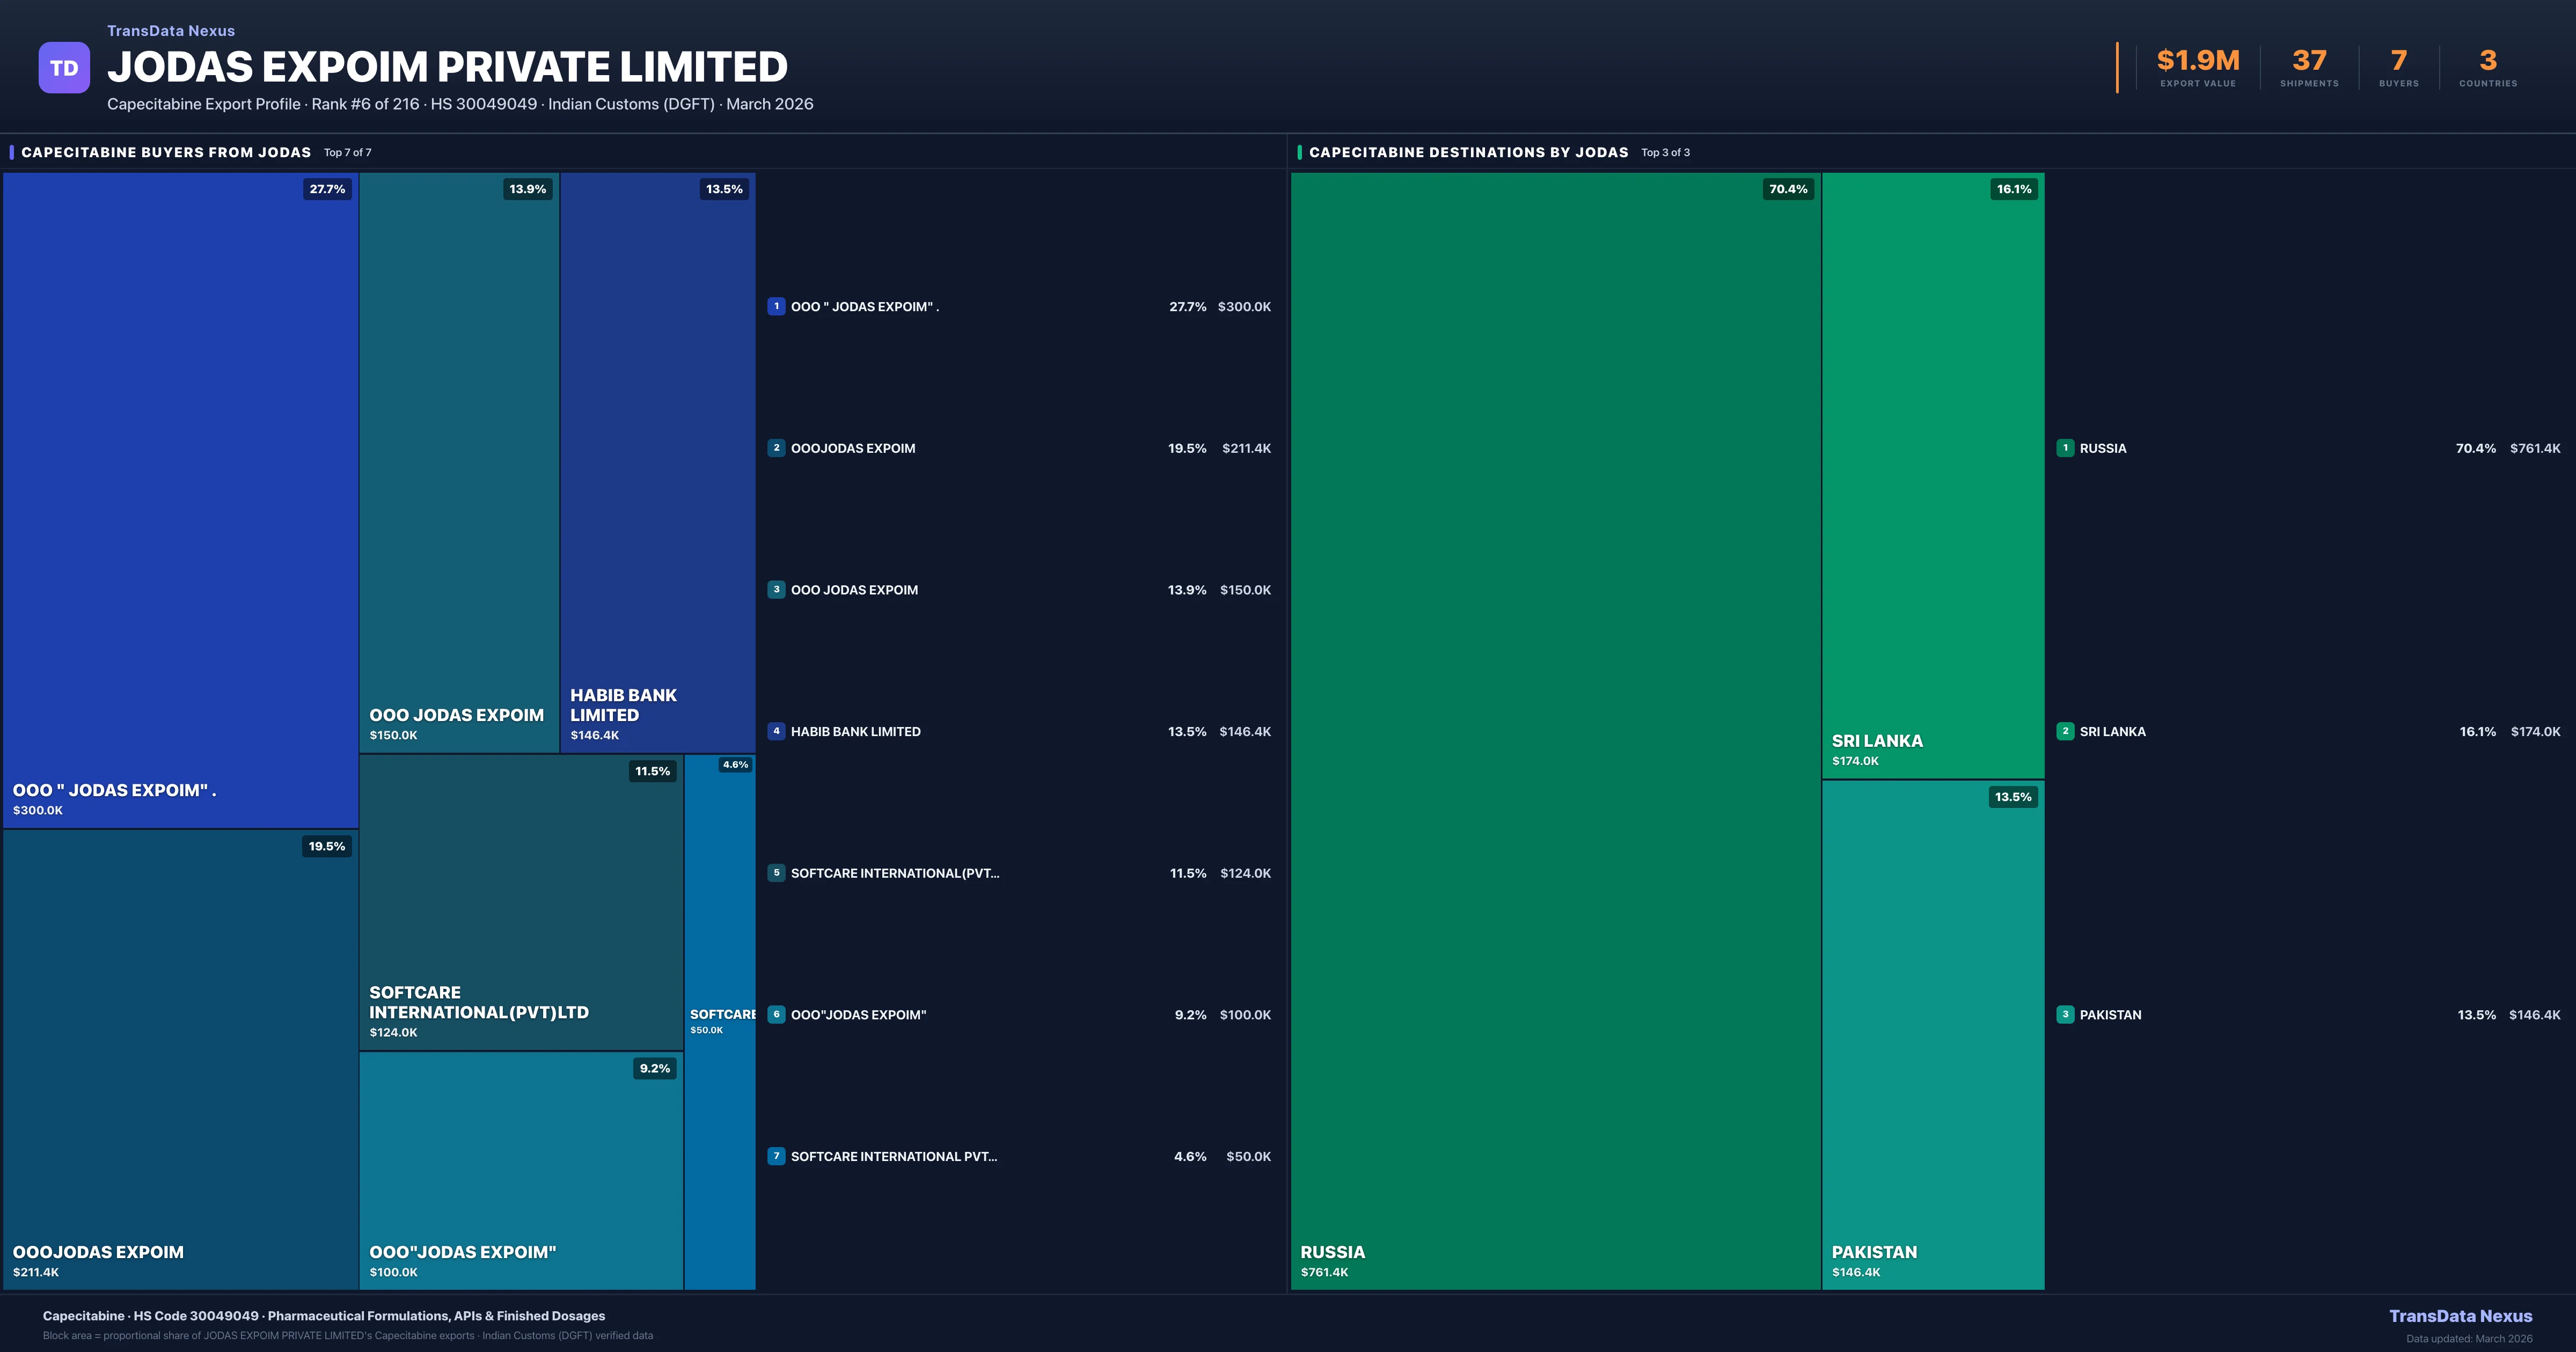Click rank 1 badge beside OOO " JODAS EXPOIM"
The image size is (2576, 1352).
coord(776,306)
